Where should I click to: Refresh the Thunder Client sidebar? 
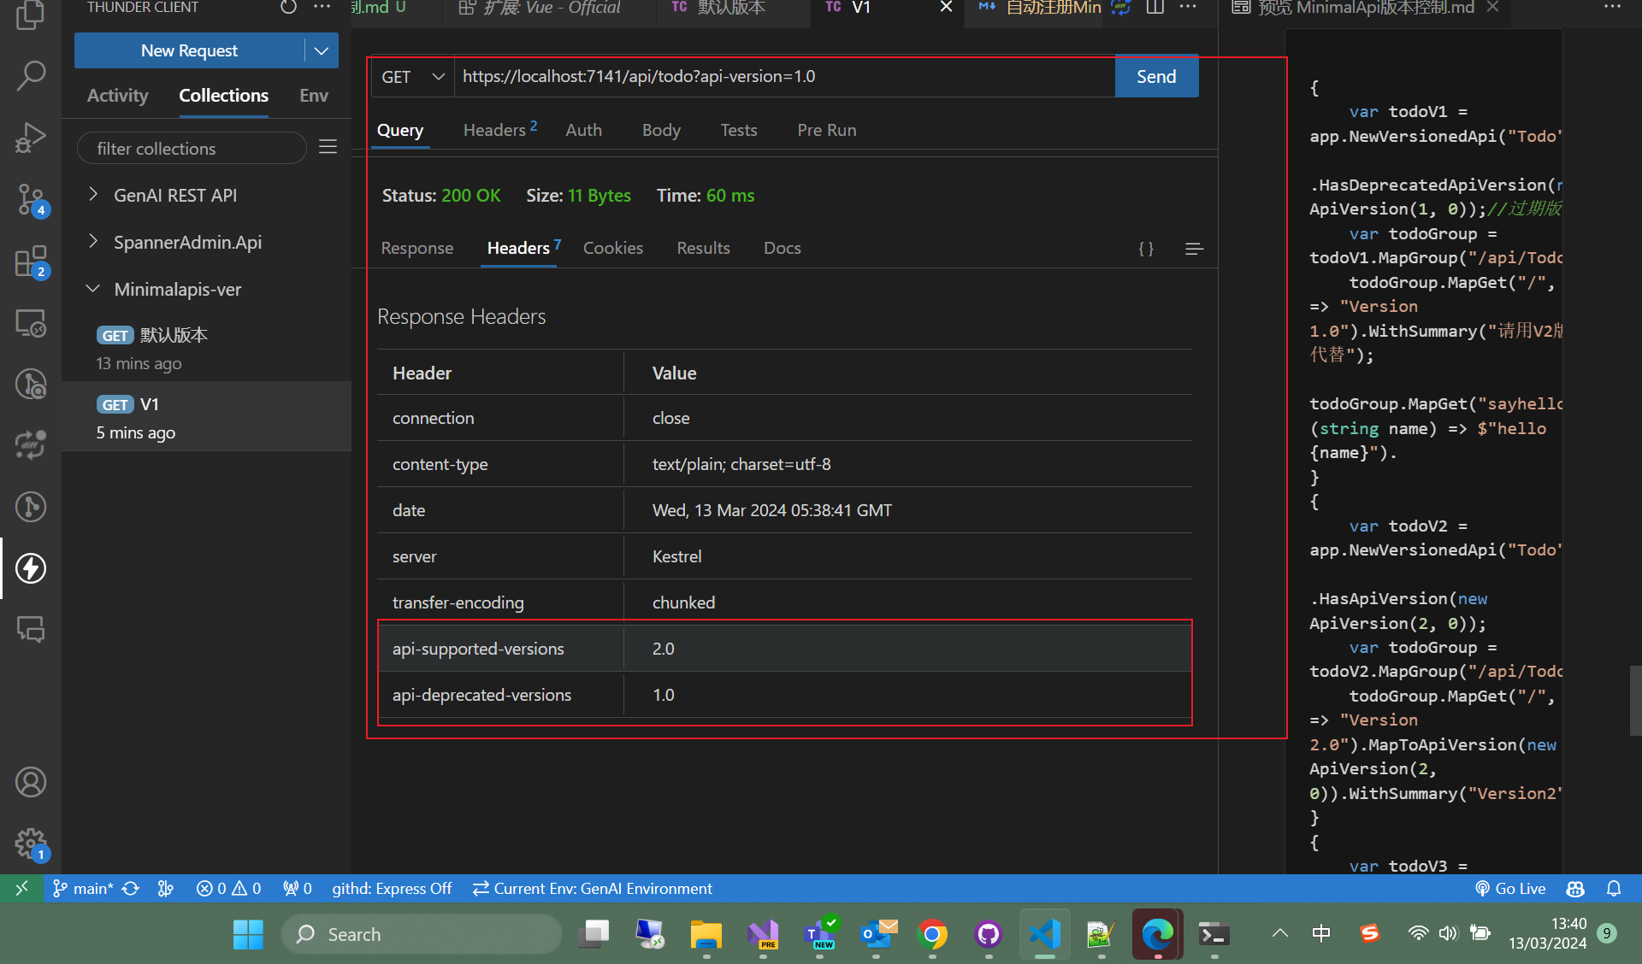tap(289, 8)
